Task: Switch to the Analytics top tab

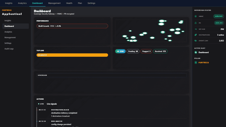Action: point(22,3)
